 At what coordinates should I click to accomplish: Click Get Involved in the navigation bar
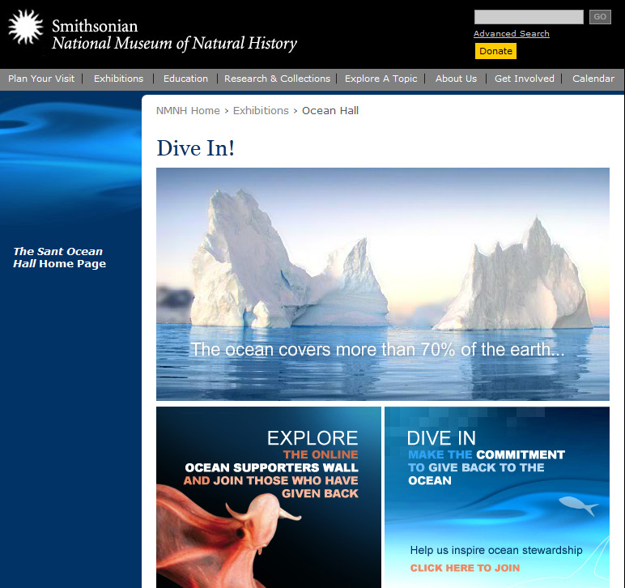coord(524,79)
